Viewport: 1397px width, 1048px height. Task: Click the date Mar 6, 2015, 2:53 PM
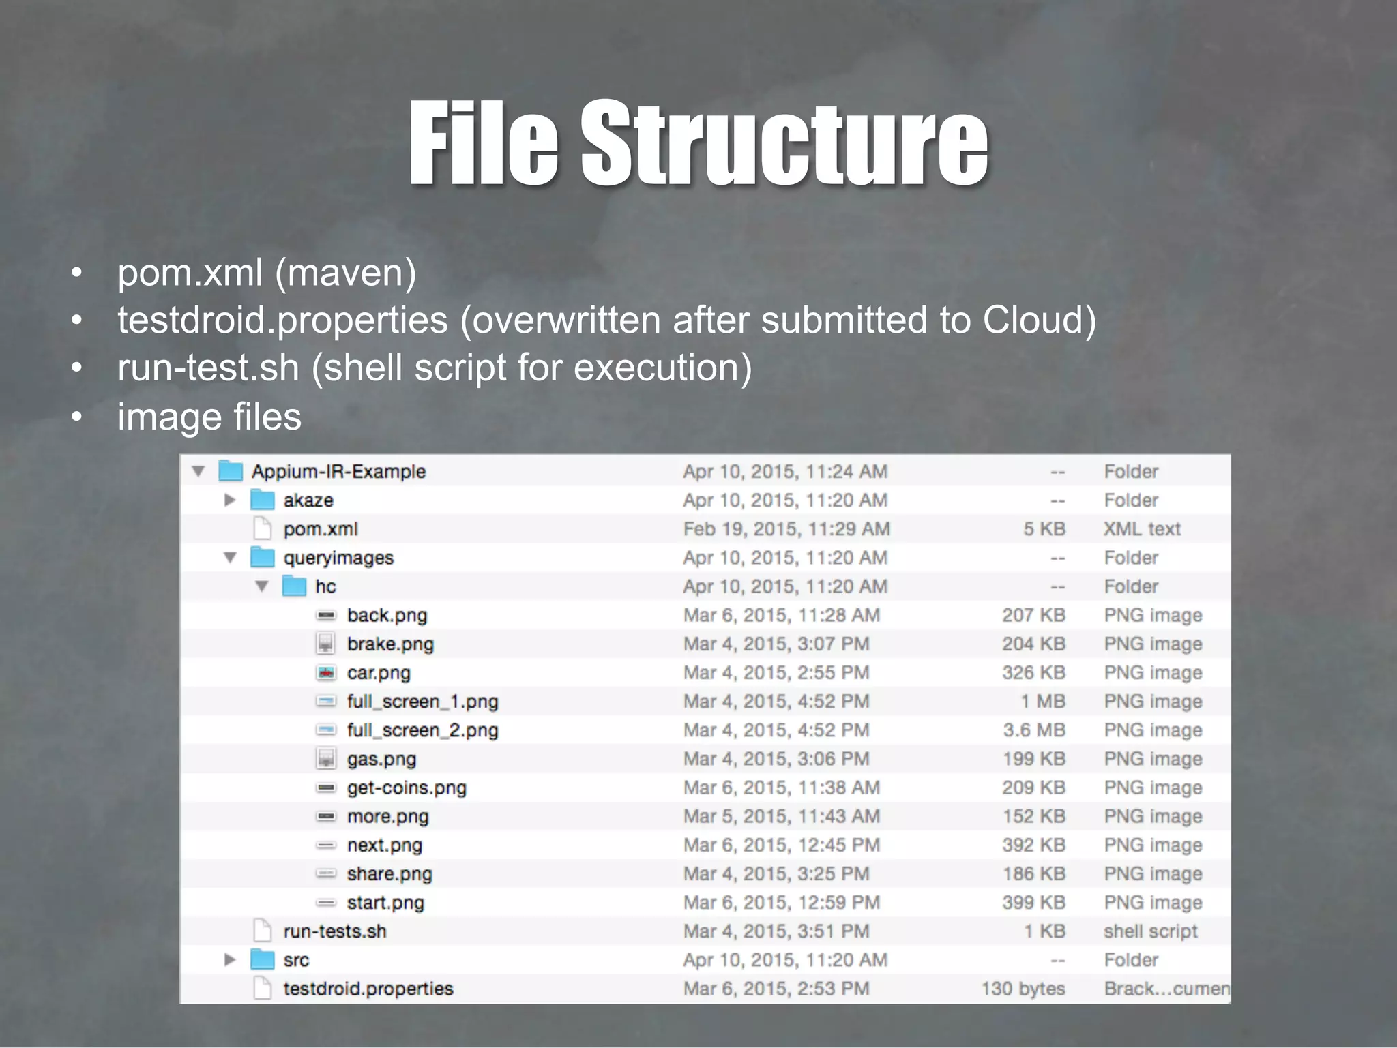pos(776,989)
